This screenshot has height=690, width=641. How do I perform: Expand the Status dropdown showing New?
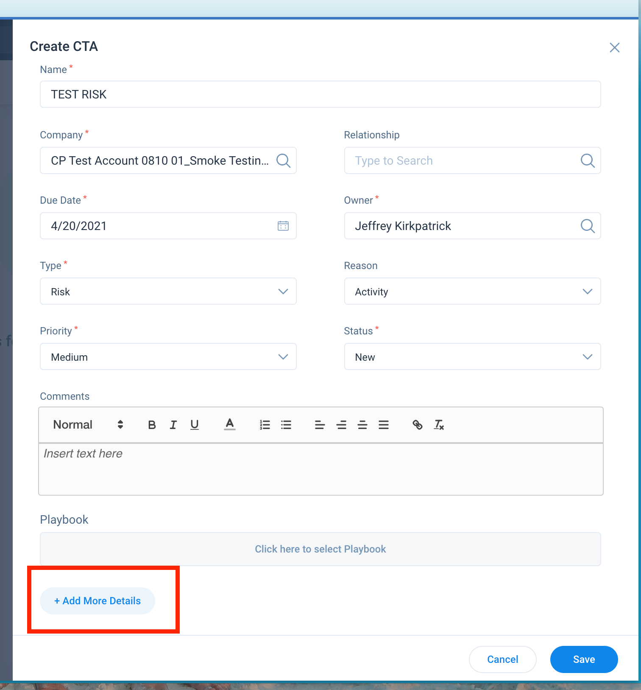tap(472, 356)
